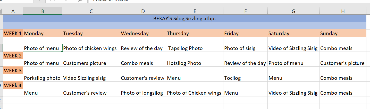
Task: Select column H header
Action: tap(343, 11)
